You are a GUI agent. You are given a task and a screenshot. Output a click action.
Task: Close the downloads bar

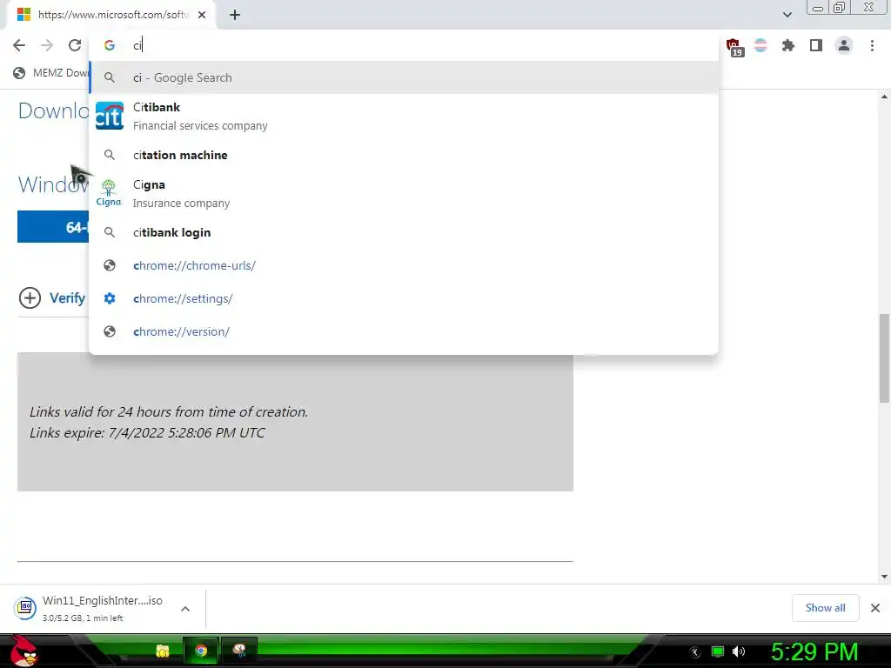tap(875, 608)
